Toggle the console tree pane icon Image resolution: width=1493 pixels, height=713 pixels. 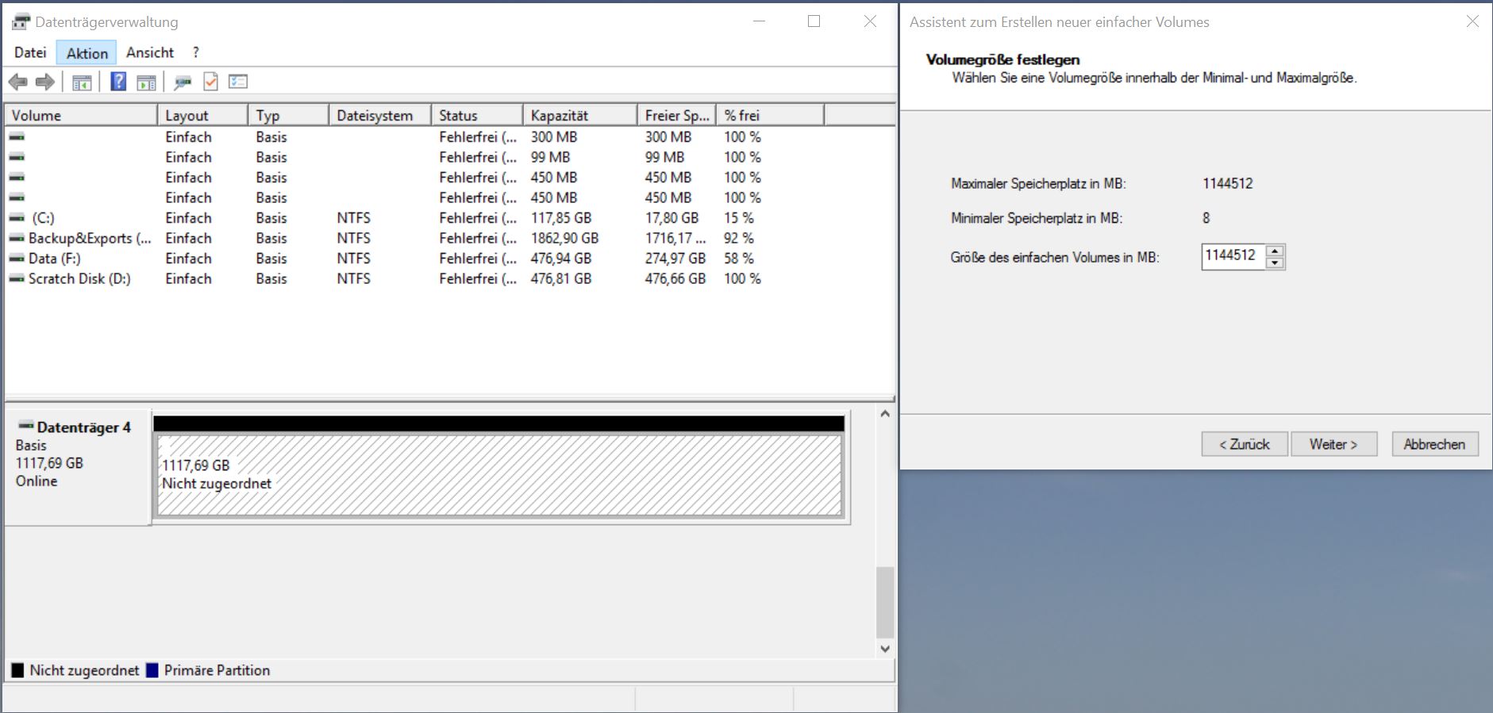(82, 82)
